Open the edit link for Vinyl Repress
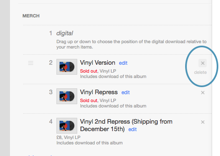This screenshot has width=220, height=156. coord(125,93)
